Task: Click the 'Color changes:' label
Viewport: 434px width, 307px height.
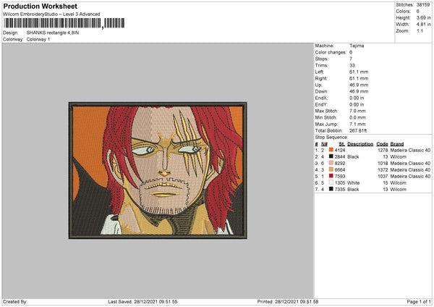Action: tap(331, 52)
